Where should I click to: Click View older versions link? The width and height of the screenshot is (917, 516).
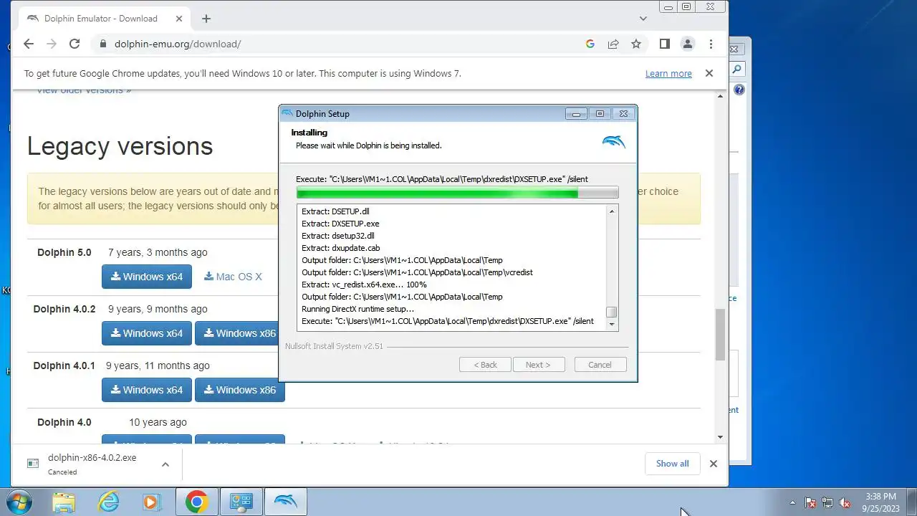(84, 90)
